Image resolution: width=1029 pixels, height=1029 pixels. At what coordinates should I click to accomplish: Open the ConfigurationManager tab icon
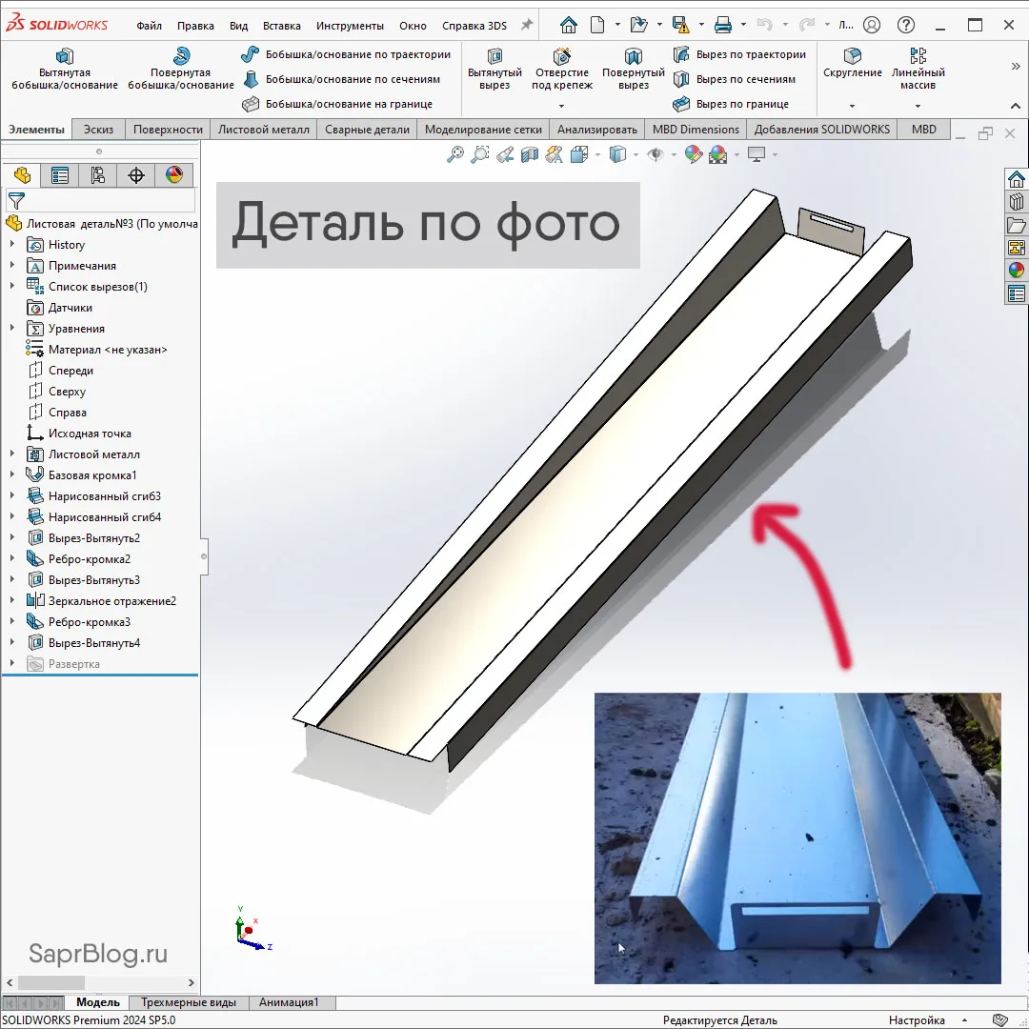(x=97, y=174)
